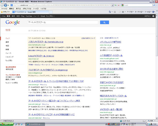This screenshot has width=158, height=126.
Task: Expand the address bar URL history dropdown
Action: pos(112,5)
